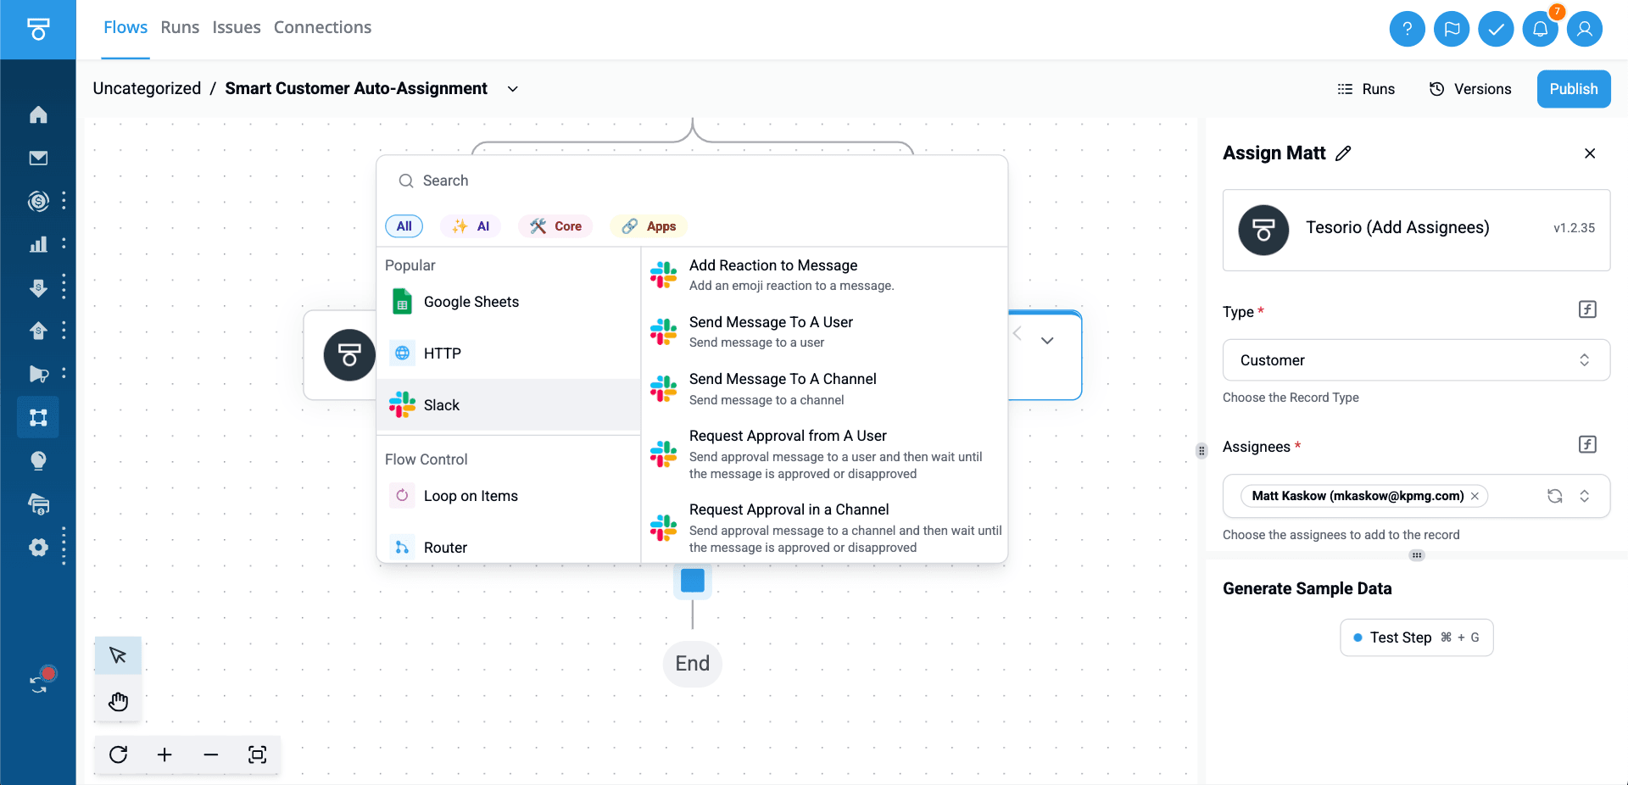Screen dimensions: 1628x785
Task: Click the fit-to-screen canvas icon
Action: coord(257,754)
